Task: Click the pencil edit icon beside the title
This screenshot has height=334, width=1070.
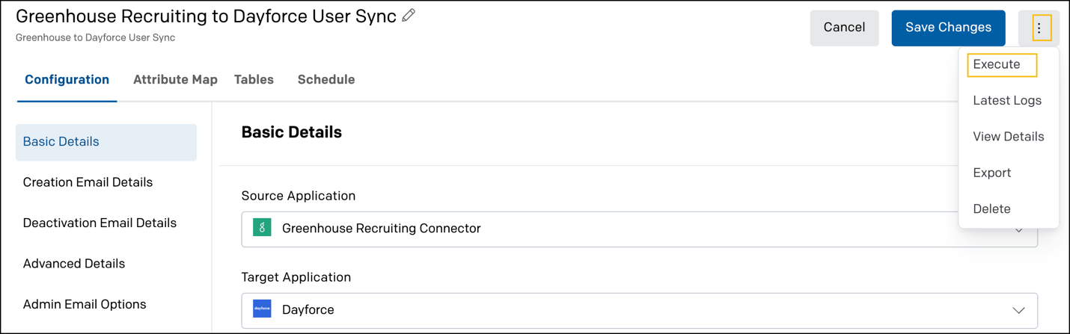Action: tap(409, 16)
